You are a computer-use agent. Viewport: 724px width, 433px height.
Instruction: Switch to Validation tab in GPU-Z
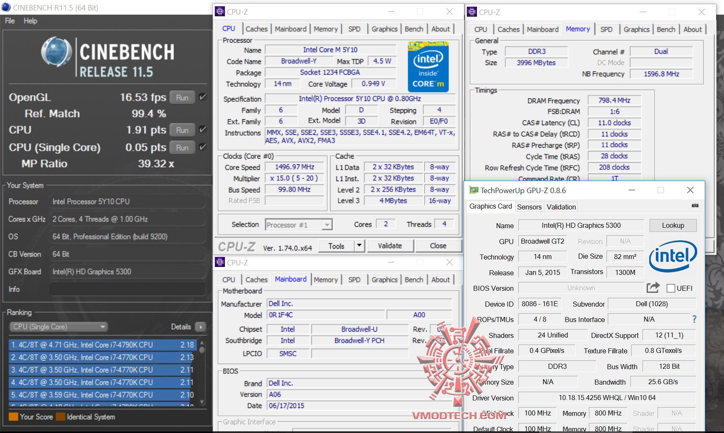[x=561, y=207]
